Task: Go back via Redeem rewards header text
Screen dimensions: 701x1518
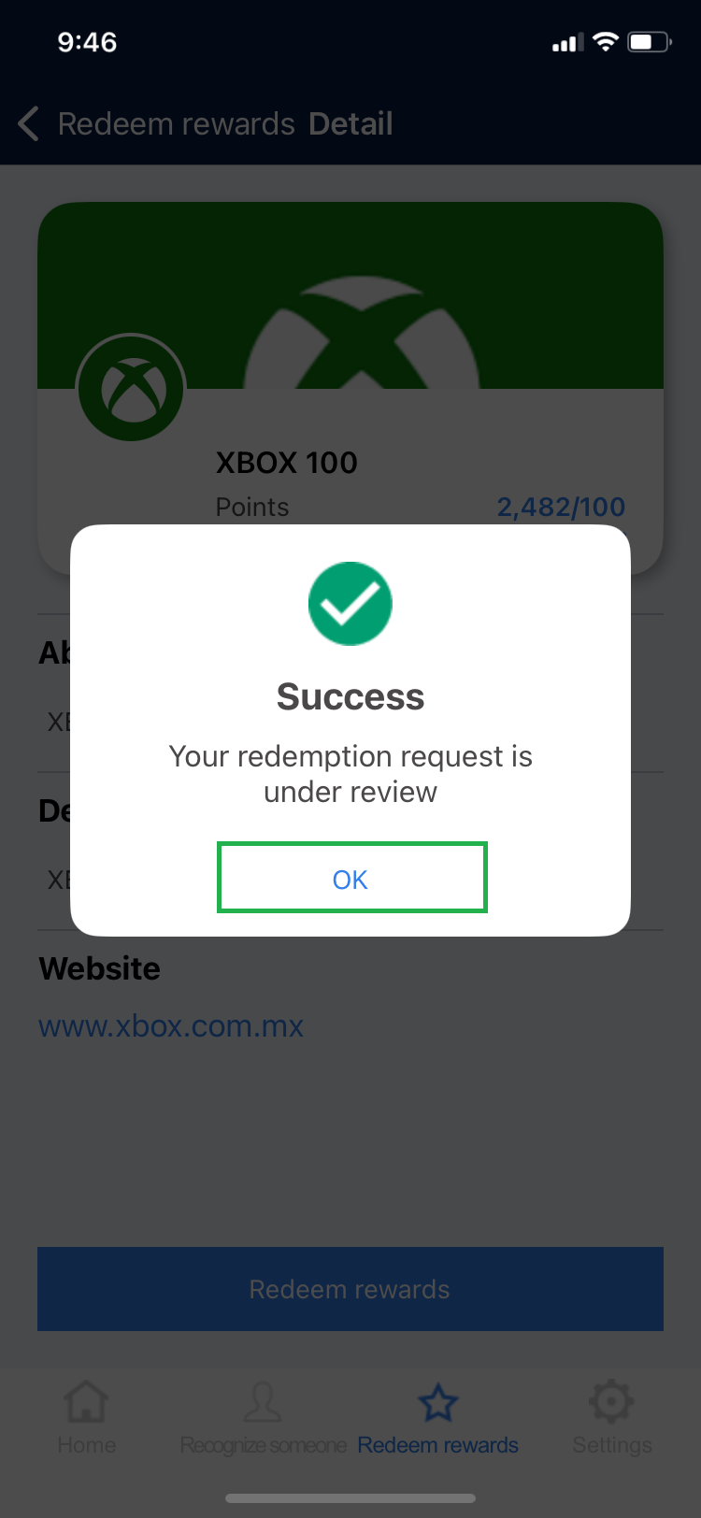Action: point(177,123)
